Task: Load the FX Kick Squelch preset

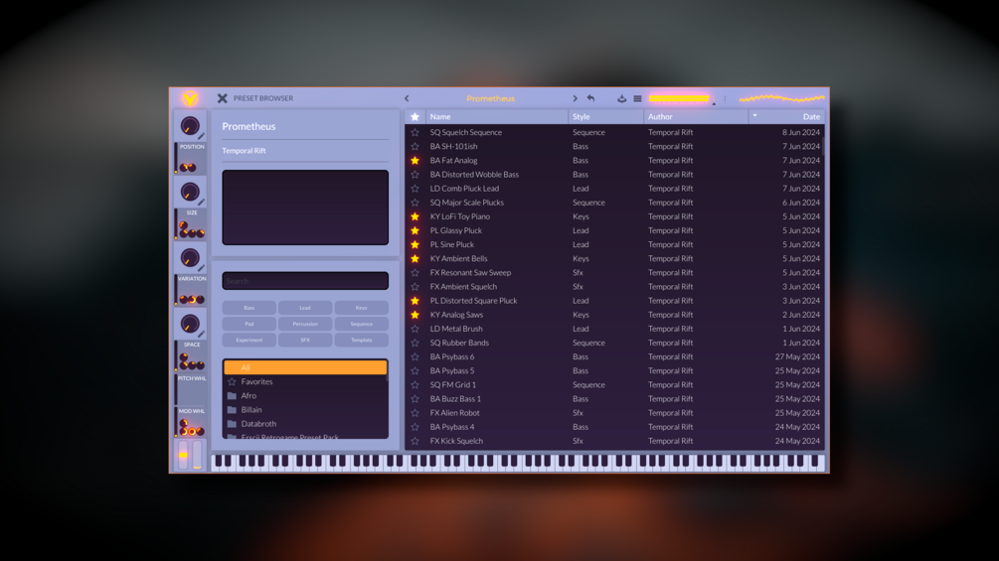Action: click(614, 441)
